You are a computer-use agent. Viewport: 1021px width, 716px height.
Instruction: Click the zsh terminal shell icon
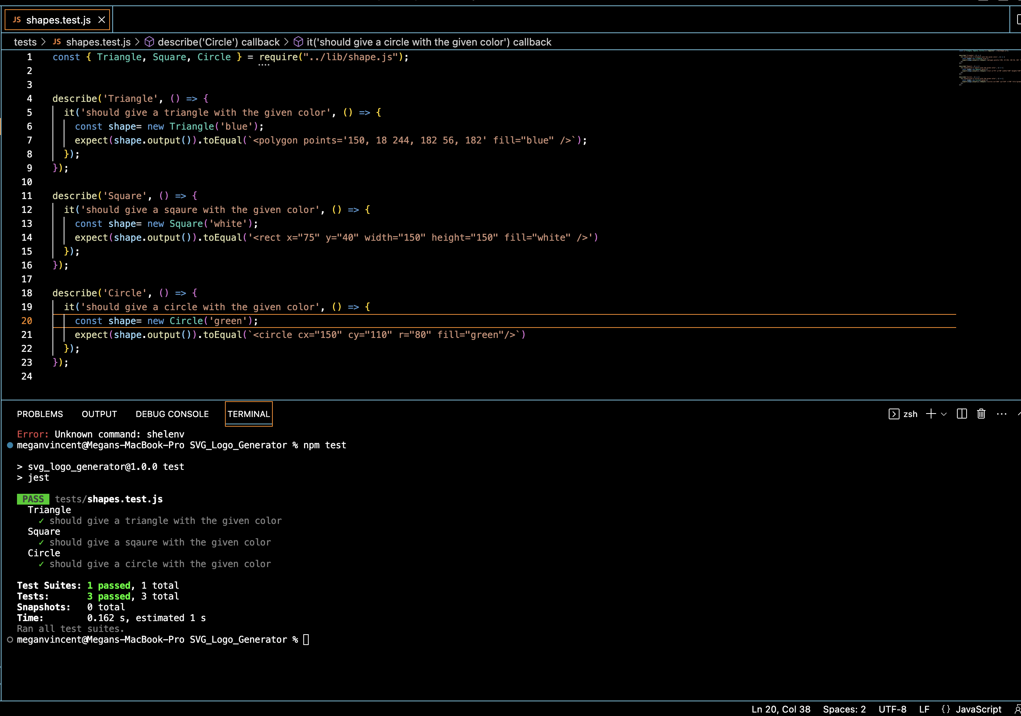pyautogui.click(x=894, y=414)
